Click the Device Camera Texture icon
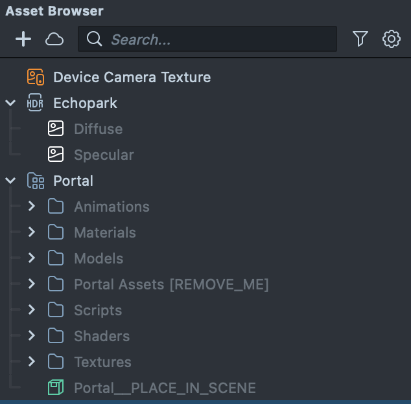Viewport: 411px width, 404px height. pos(36,77)
